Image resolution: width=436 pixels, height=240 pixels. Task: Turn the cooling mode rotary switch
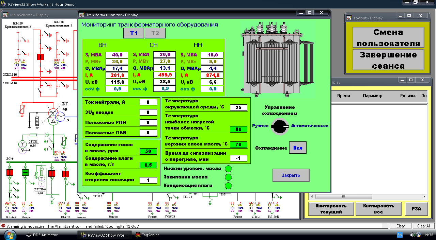[x=279, y=127]
